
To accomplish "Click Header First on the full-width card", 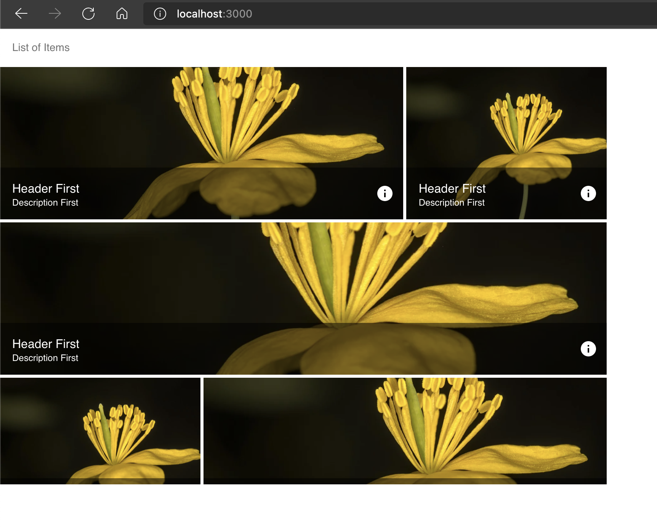I will pos(46,344).
